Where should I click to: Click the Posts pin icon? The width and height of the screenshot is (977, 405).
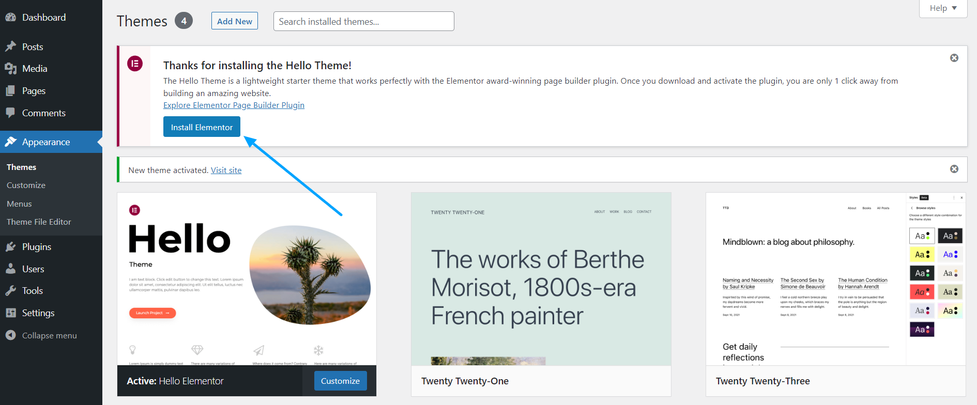[11, 46]
